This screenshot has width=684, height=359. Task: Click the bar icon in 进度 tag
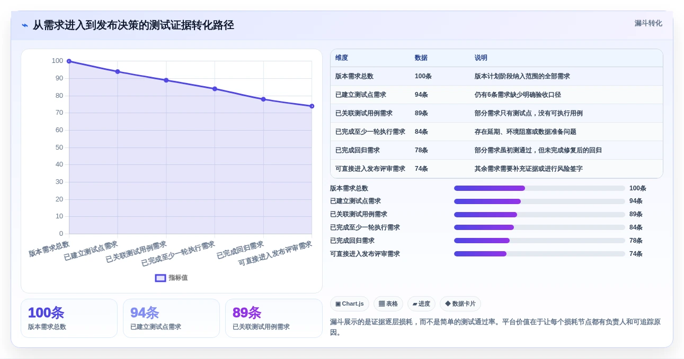pos(415,304)
